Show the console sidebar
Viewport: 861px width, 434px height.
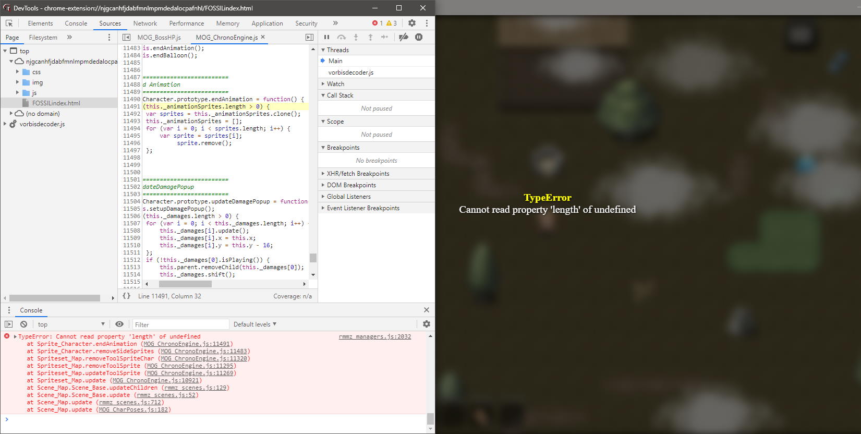9,324
